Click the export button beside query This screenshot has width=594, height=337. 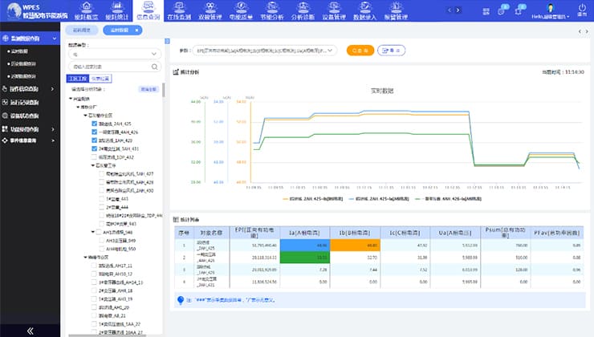(x=392, y=50)
